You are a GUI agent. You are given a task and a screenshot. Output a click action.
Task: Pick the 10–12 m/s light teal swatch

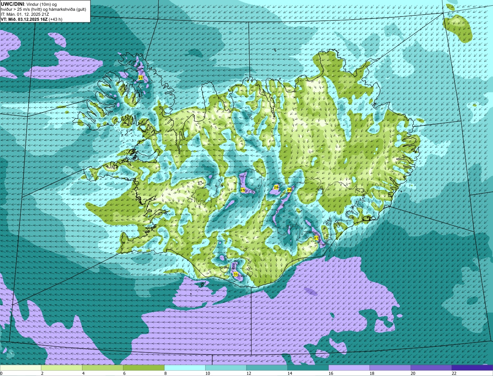[226, 368]
